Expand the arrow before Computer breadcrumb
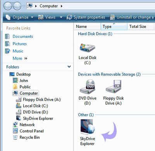 [36, 6]
